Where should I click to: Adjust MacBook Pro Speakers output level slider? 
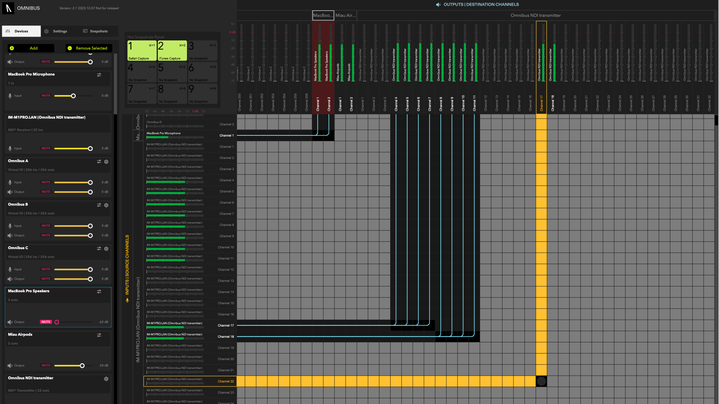tap(73, 322)
